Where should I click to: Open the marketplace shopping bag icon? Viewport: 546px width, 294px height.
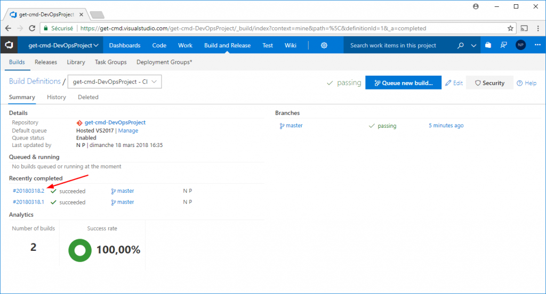pyautogui.click(x=488, y=45)
